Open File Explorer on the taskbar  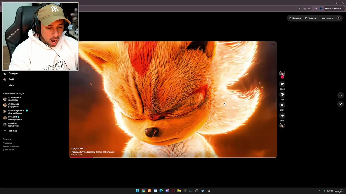[179, 191]
